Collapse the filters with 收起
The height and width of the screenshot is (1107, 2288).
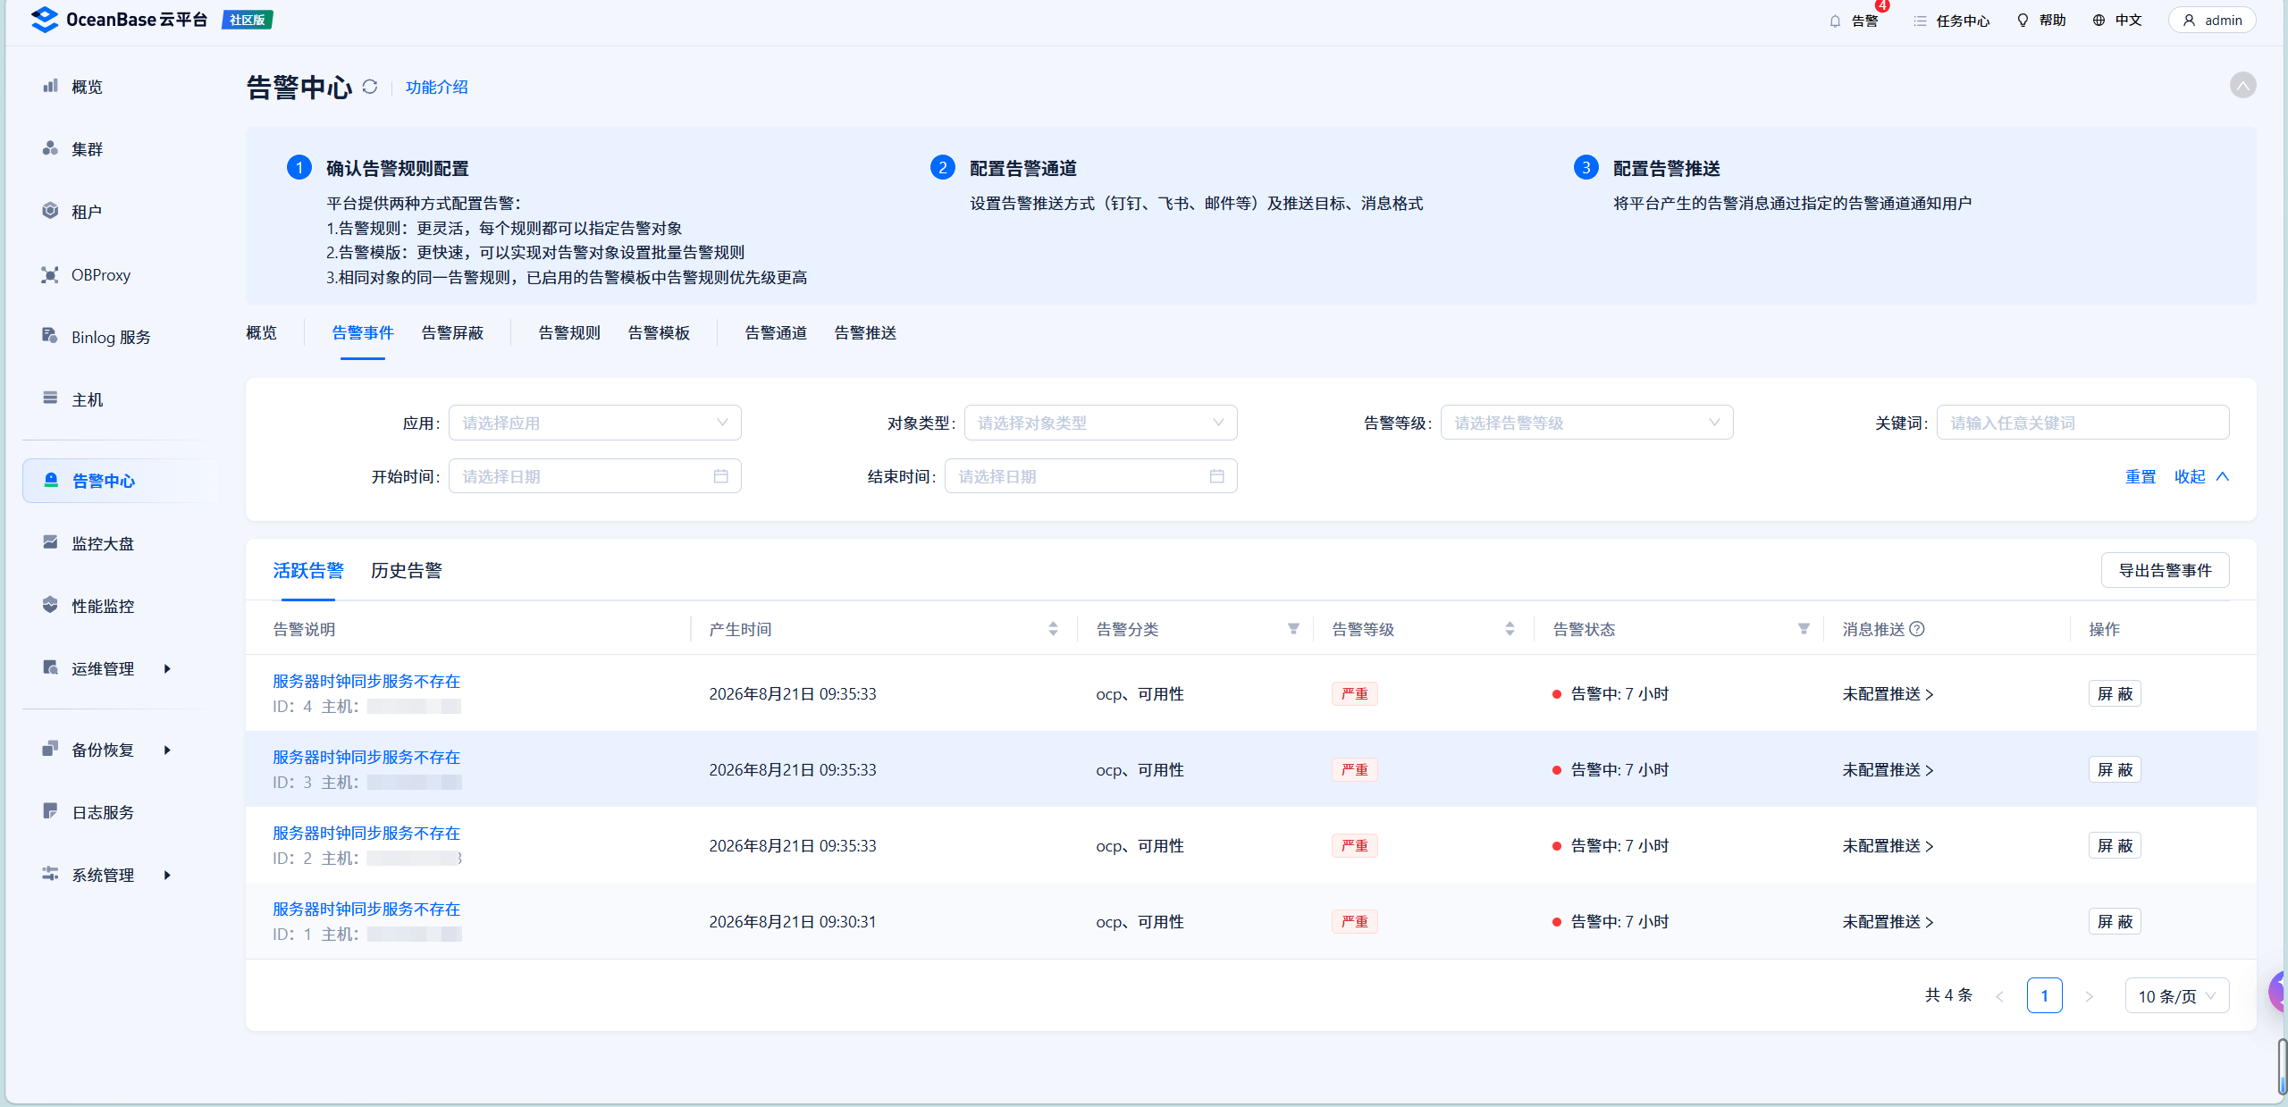click(2202, 477)
